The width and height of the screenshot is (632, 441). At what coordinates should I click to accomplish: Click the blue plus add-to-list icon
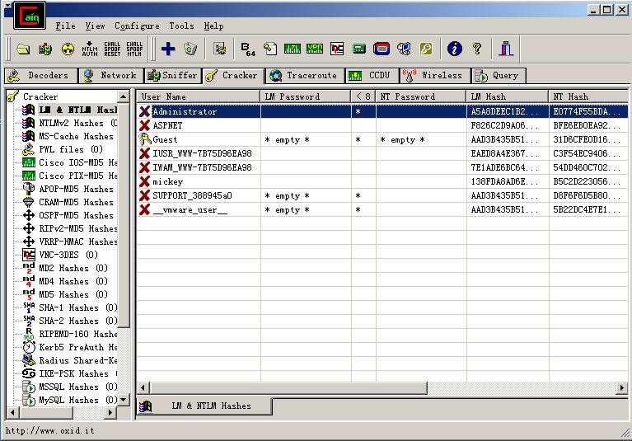point(168,49)
